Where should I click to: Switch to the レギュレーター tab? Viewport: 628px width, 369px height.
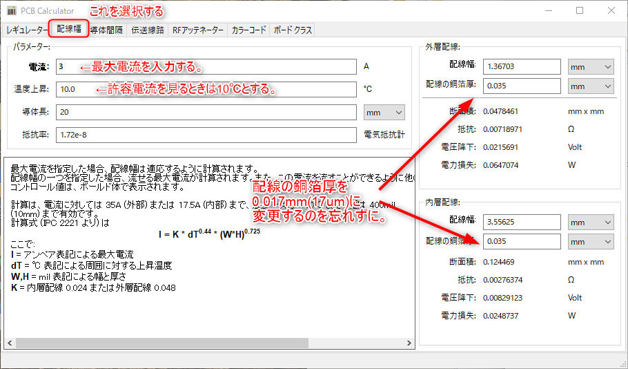[x=26, y=30]
